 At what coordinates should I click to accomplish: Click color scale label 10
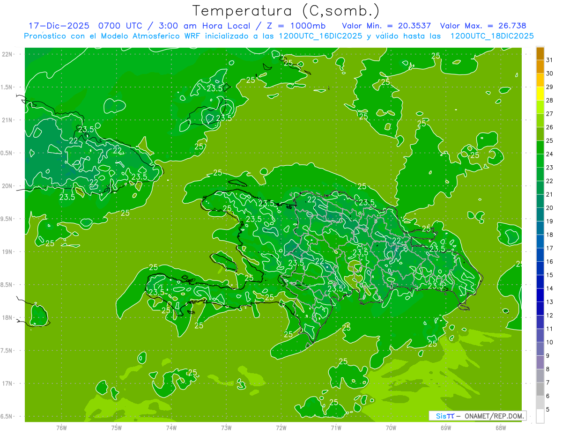[549, 342]
